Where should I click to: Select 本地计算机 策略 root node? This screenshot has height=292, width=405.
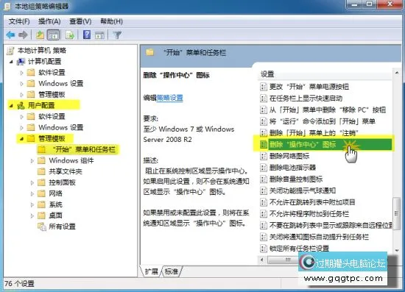41,50
